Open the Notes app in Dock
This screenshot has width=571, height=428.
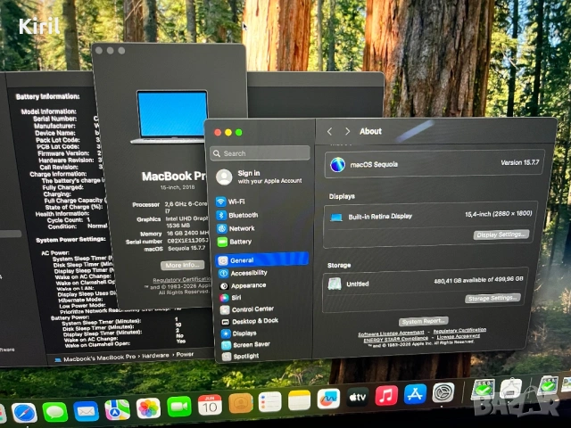(300, 400)
